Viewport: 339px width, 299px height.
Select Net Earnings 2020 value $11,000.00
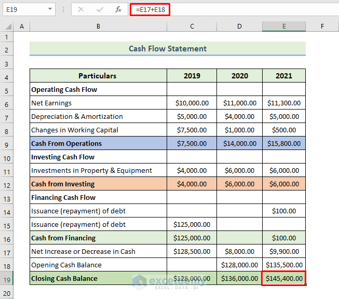pos(239,103)
